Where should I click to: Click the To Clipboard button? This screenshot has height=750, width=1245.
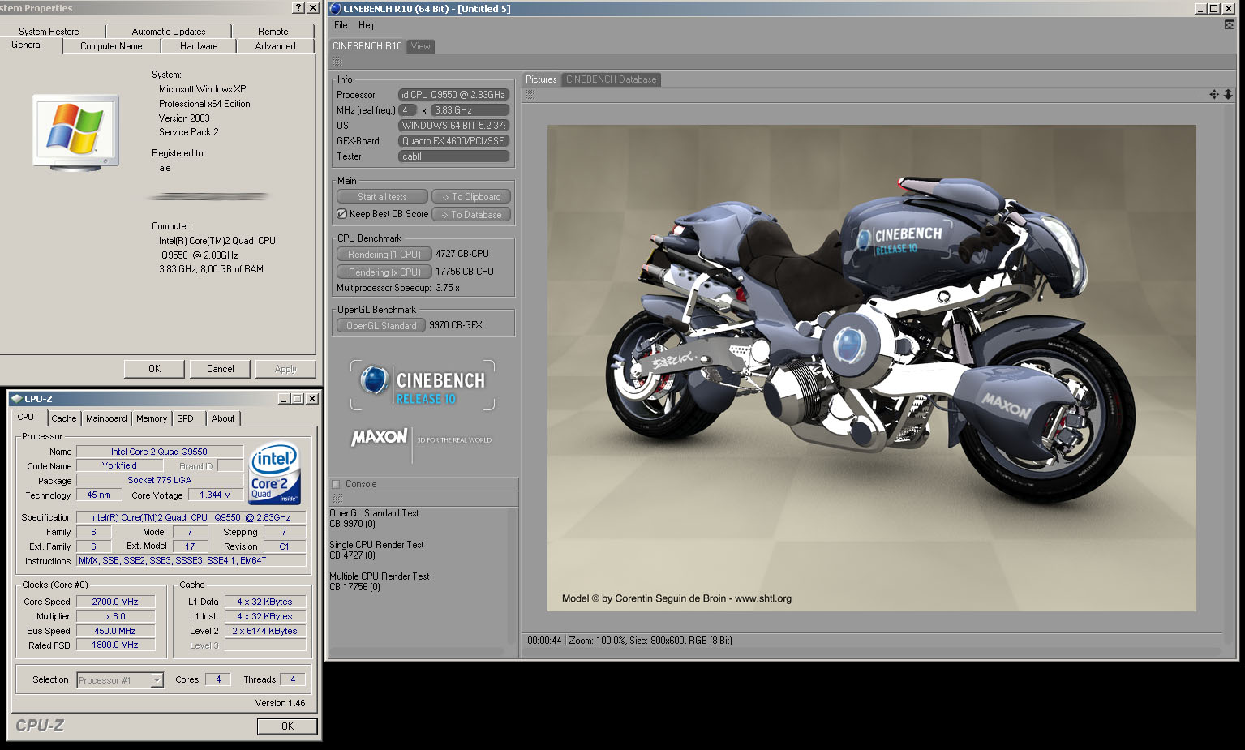(x=471, y=197)
